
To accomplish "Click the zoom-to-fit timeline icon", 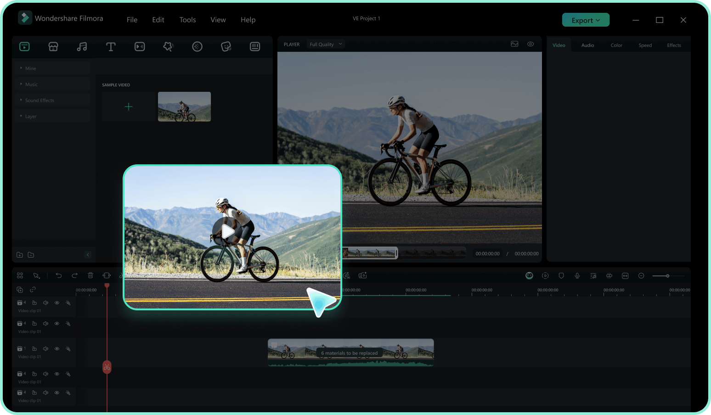I will pos(625,275).
